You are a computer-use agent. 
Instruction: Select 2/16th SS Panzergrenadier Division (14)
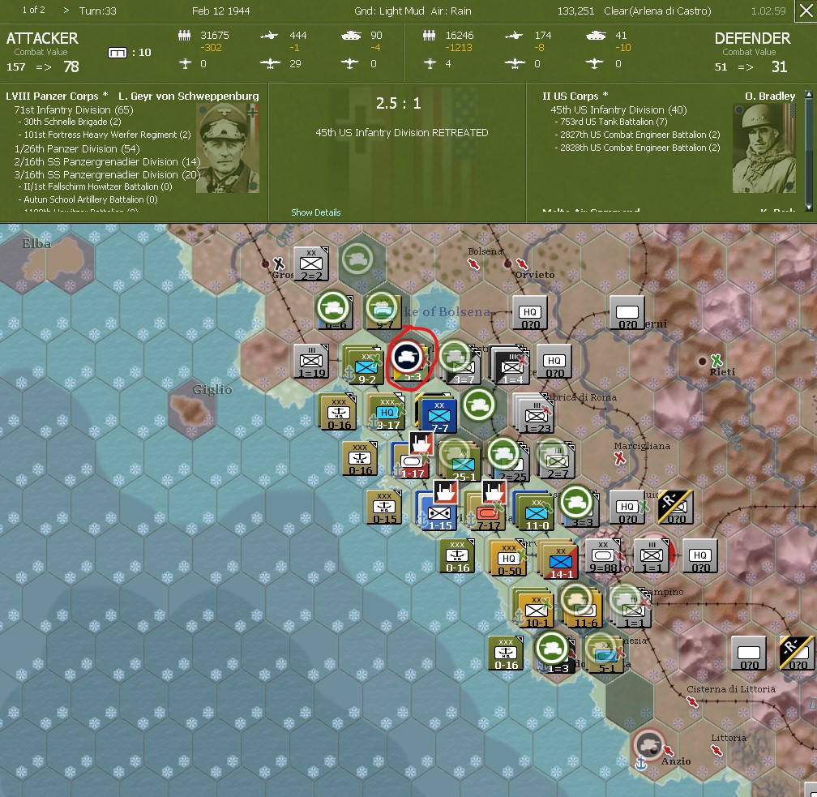[107, 161]
